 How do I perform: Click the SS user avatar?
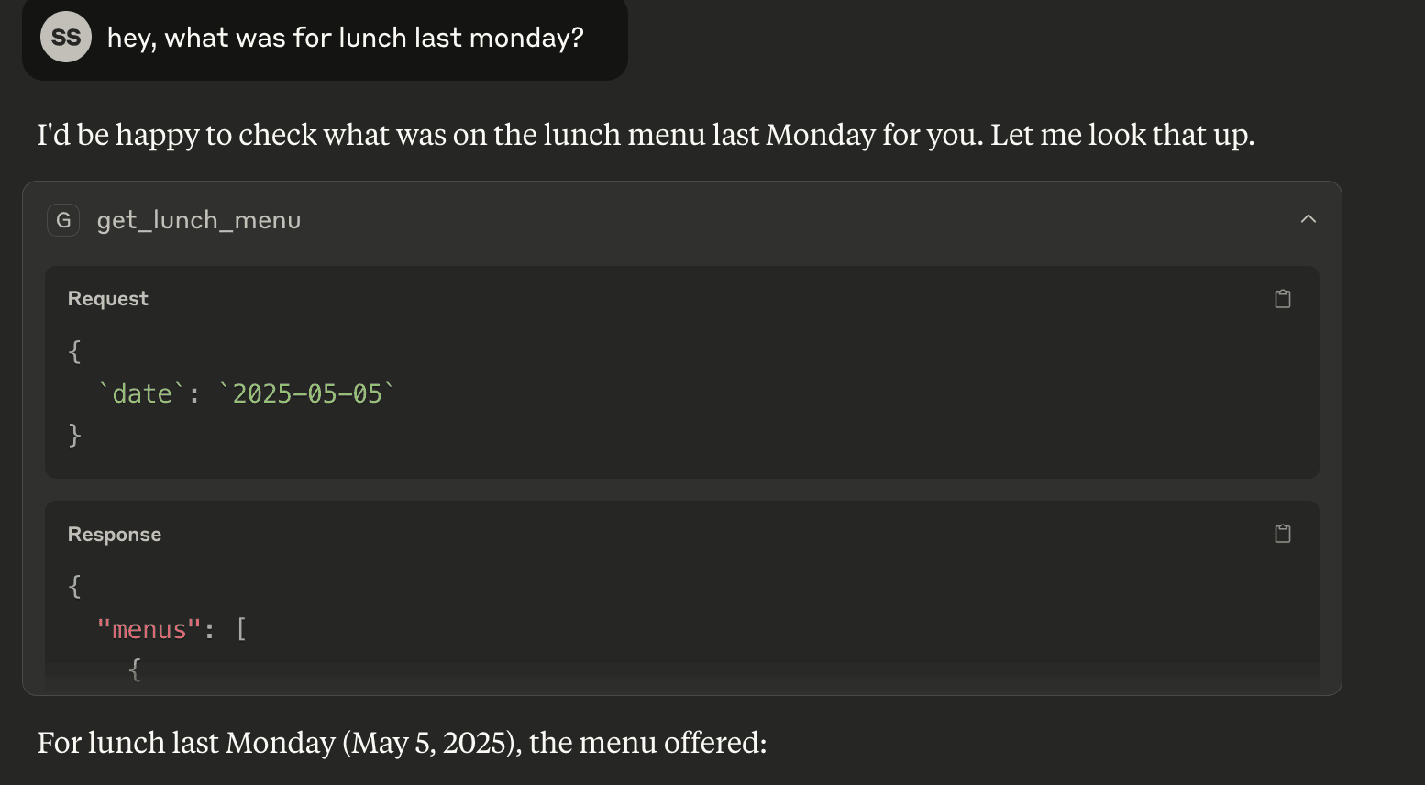pos(66,37)
